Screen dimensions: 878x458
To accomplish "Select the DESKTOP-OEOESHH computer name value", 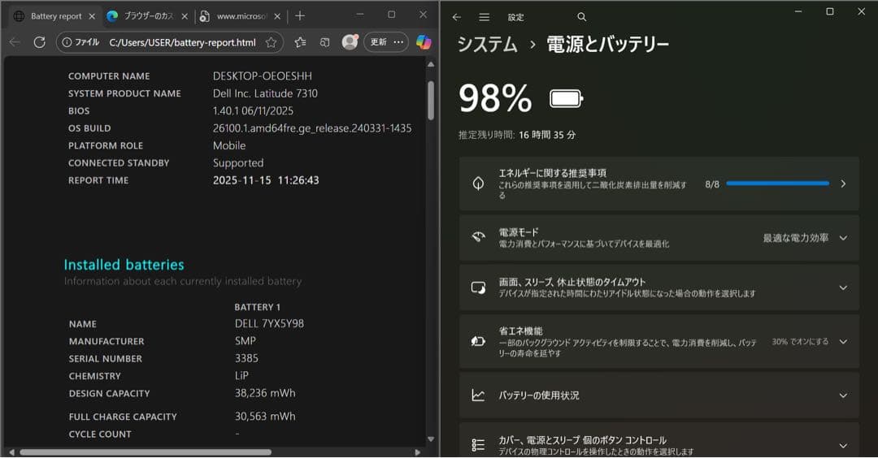I will click(x=262, y=76).
